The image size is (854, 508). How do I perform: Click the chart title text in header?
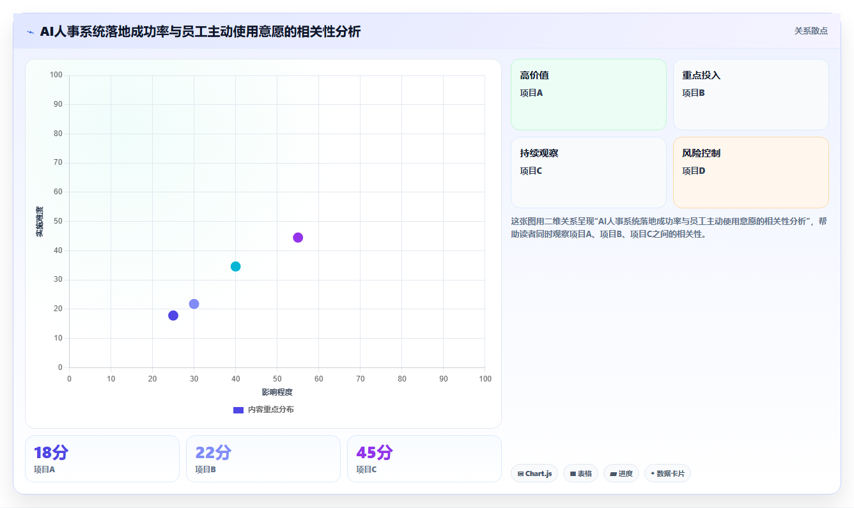tap(200, 31)
